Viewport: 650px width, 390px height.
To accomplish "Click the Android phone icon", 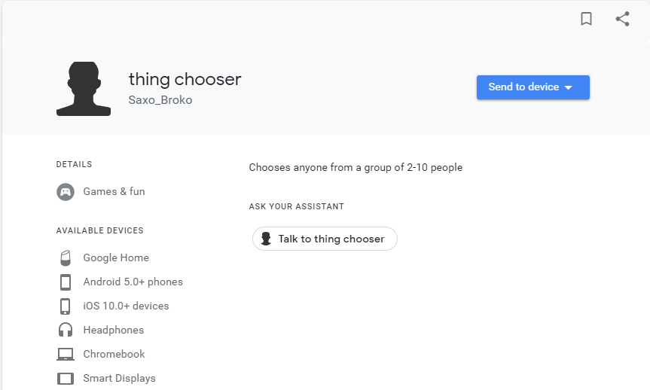I will point(66,282).
